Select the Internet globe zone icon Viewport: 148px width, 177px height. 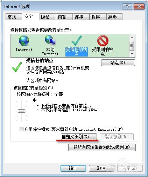(24, 44)
